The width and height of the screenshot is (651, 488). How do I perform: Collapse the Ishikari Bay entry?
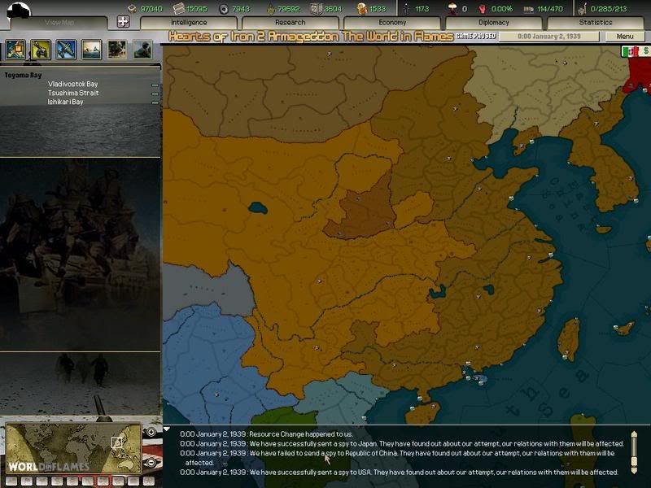pos(155,102)
